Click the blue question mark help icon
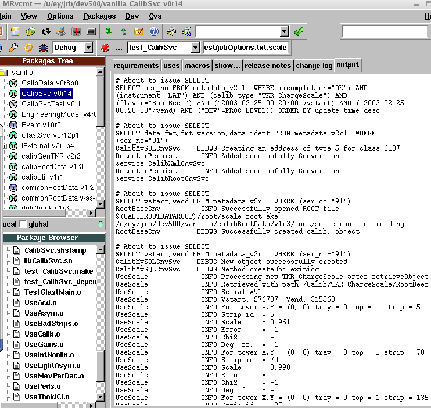431x408 pixels. (153, 31)
